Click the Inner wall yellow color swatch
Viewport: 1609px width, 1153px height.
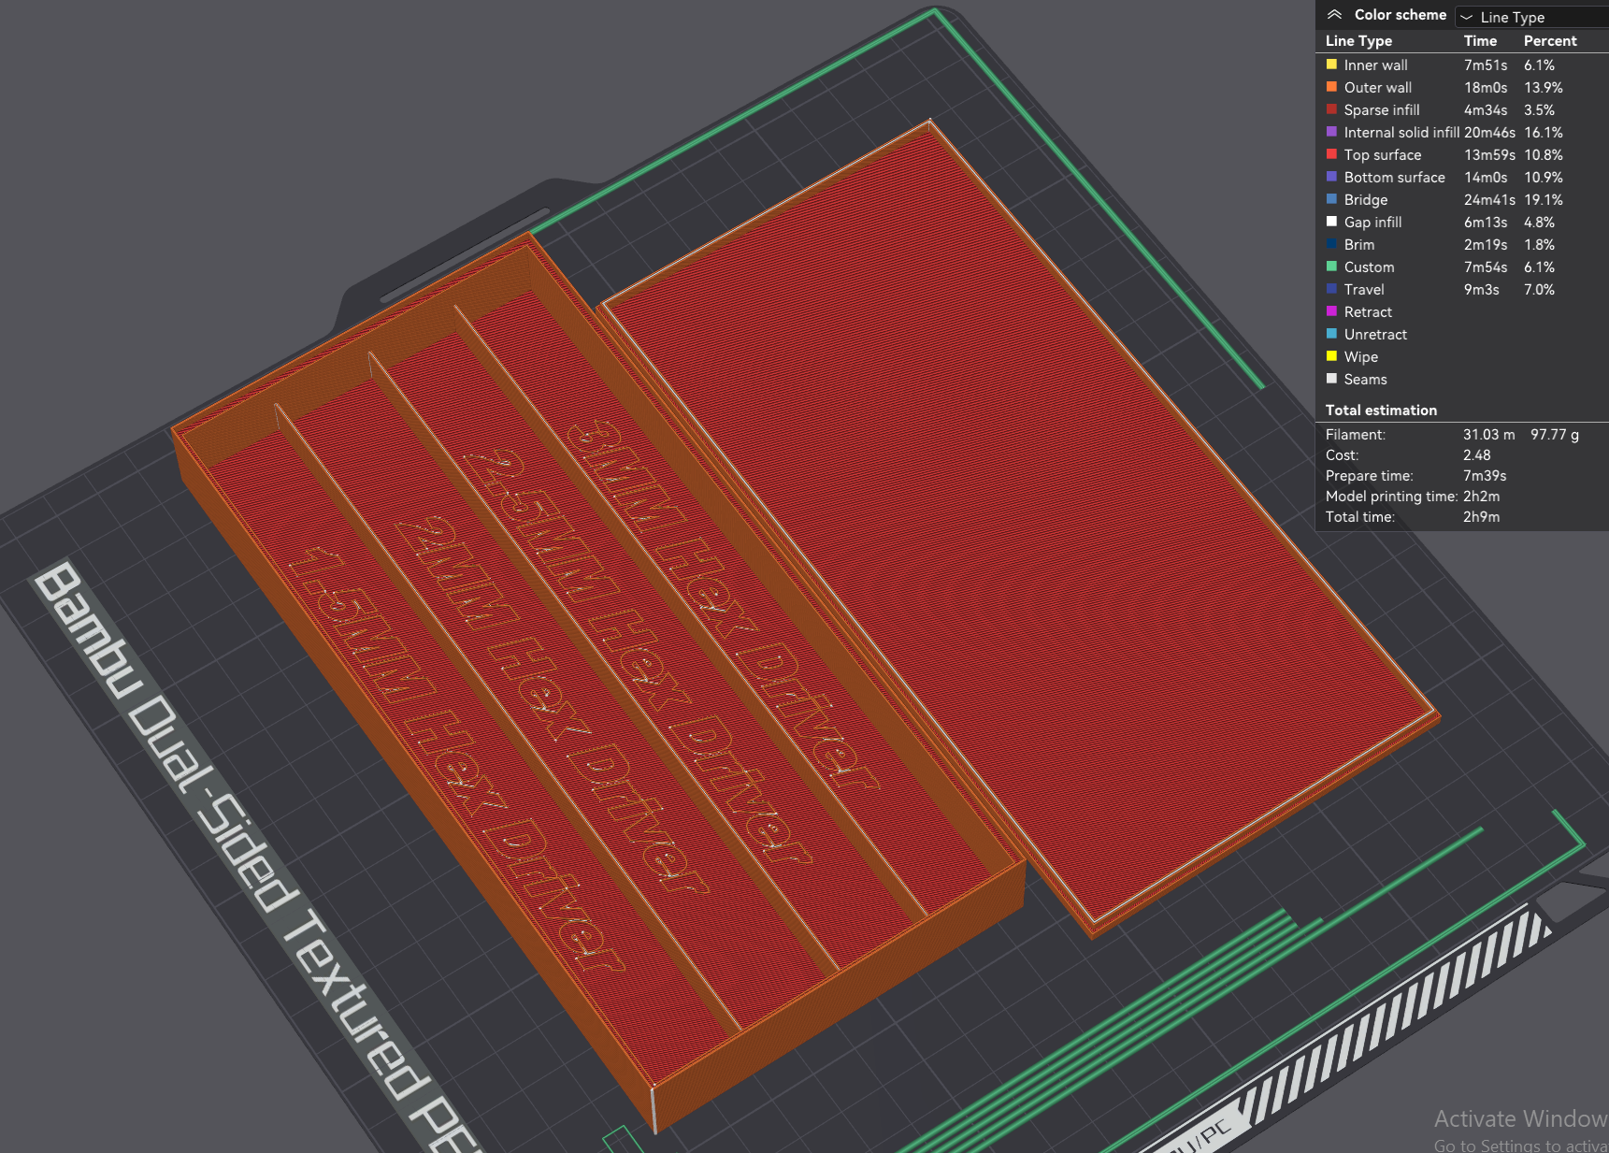[1331, 65]
